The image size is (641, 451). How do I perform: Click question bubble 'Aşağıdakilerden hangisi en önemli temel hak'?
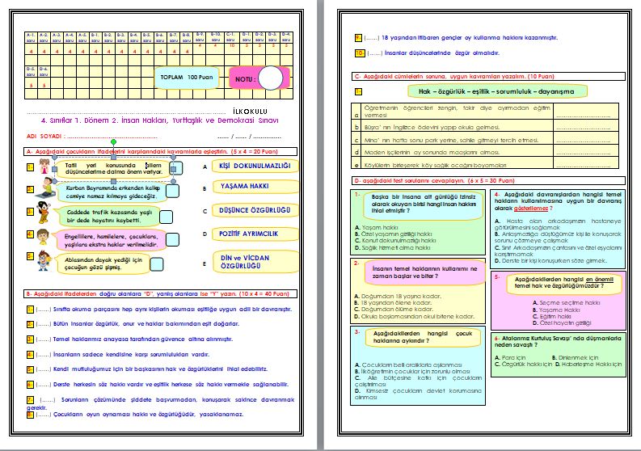tap(563, 283)
